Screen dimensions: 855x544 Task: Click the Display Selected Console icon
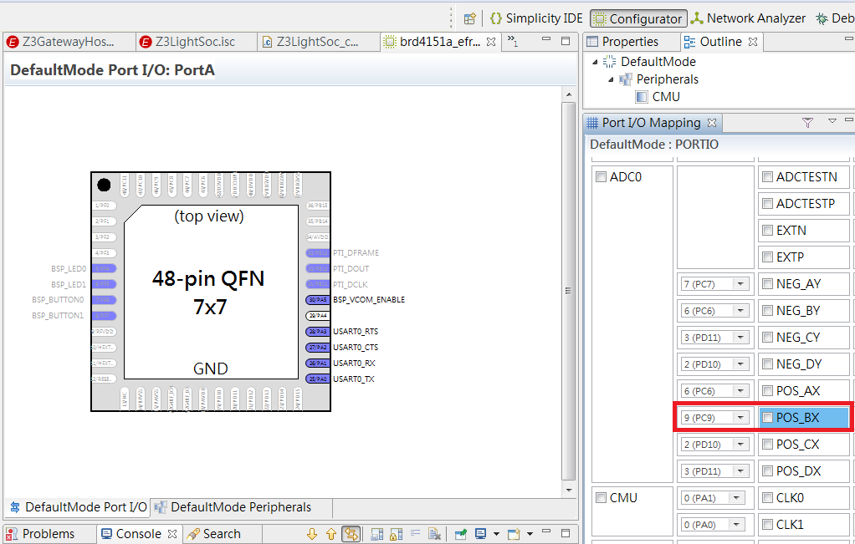(x=479, y=533)
